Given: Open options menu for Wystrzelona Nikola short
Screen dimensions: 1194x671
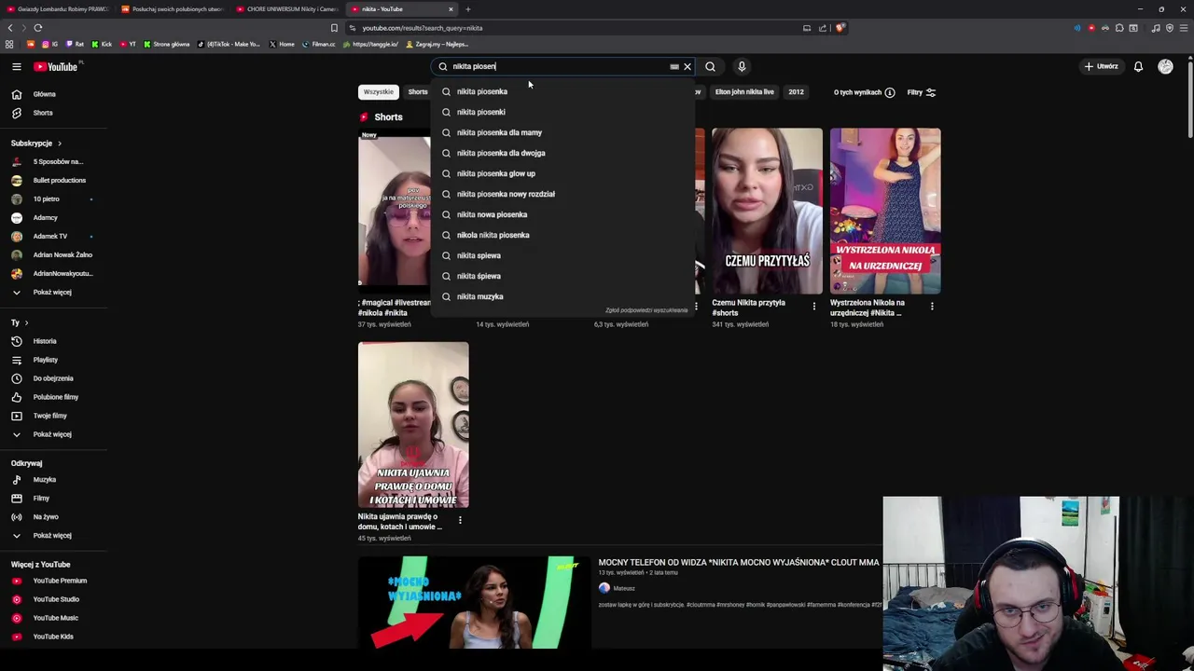Looking at the screenshot, I should pyautogui.click(x=932, y=306).
